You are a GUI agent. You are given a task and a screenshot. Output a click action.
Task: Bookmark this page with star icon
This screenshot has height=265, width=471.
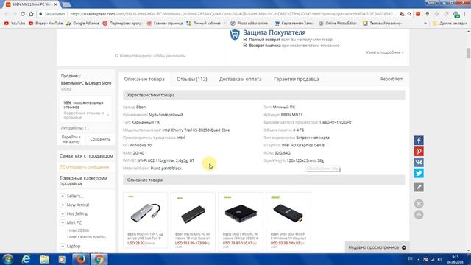(x=409, y=14)
